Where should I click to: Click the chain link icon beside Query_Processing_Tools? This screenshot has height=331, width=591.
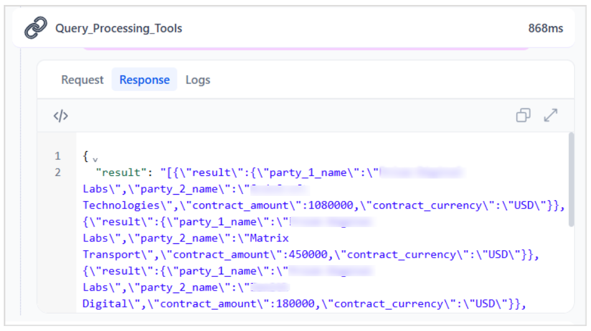[35, 28]
